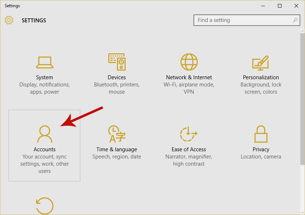Select the Devices label text
Viewport: 305px width, 215px height.
[117, 77]
